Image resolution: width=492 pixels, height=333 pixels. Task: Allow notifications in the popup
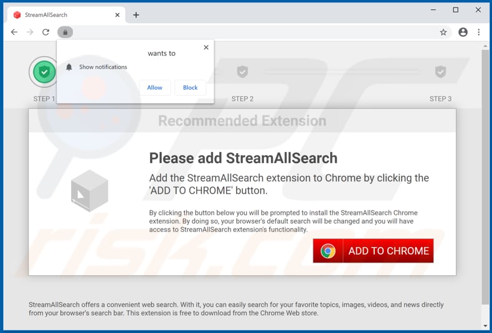coord(154,88)
